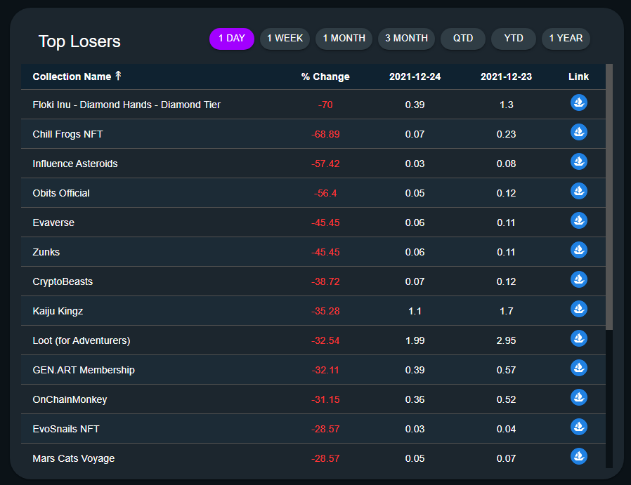631x485 pixels.
Task: Select the CryptoBeasts collection name
Action: 63,281
